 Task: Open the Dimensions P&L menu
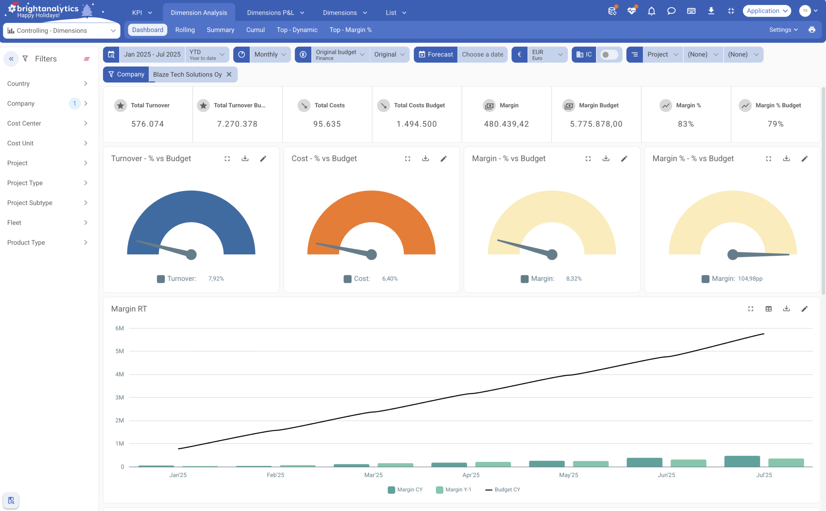[275, 13]
